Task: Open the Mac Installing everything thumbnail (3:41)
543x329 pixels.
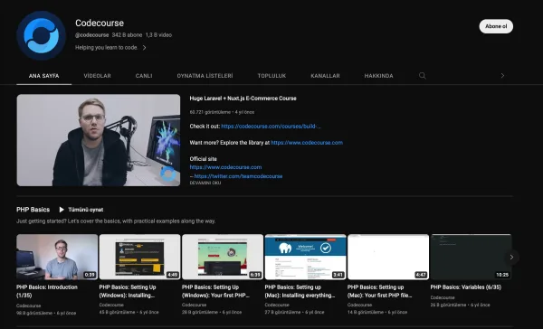Action: pyautogui.click(x=306, y=257)
